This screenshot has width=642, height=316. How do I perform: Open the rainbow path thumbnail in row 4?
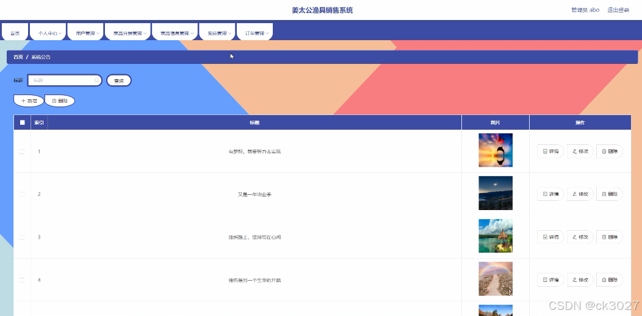[x=496, y=279]
